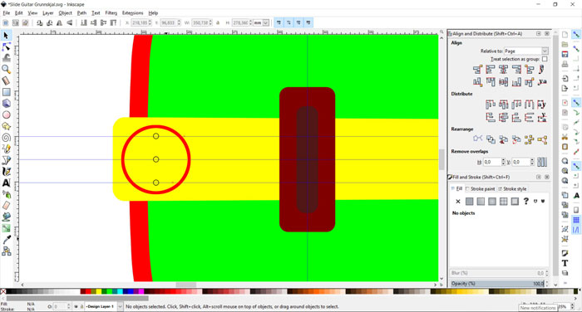Toggle scale stroke width affect button
The height and width of the screenshot is (312, 582).
(x=279, y=23)
